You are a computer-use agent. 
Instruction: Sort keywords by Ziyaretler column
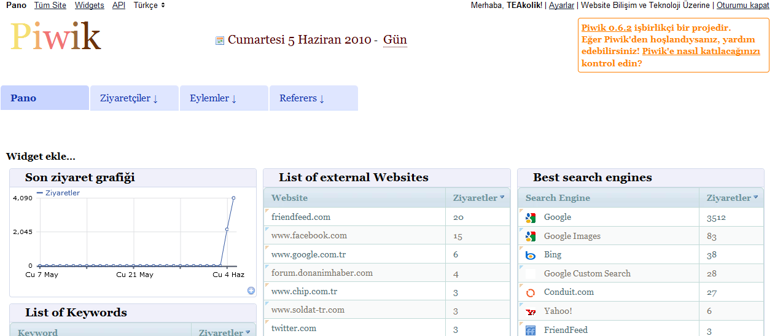224,332
